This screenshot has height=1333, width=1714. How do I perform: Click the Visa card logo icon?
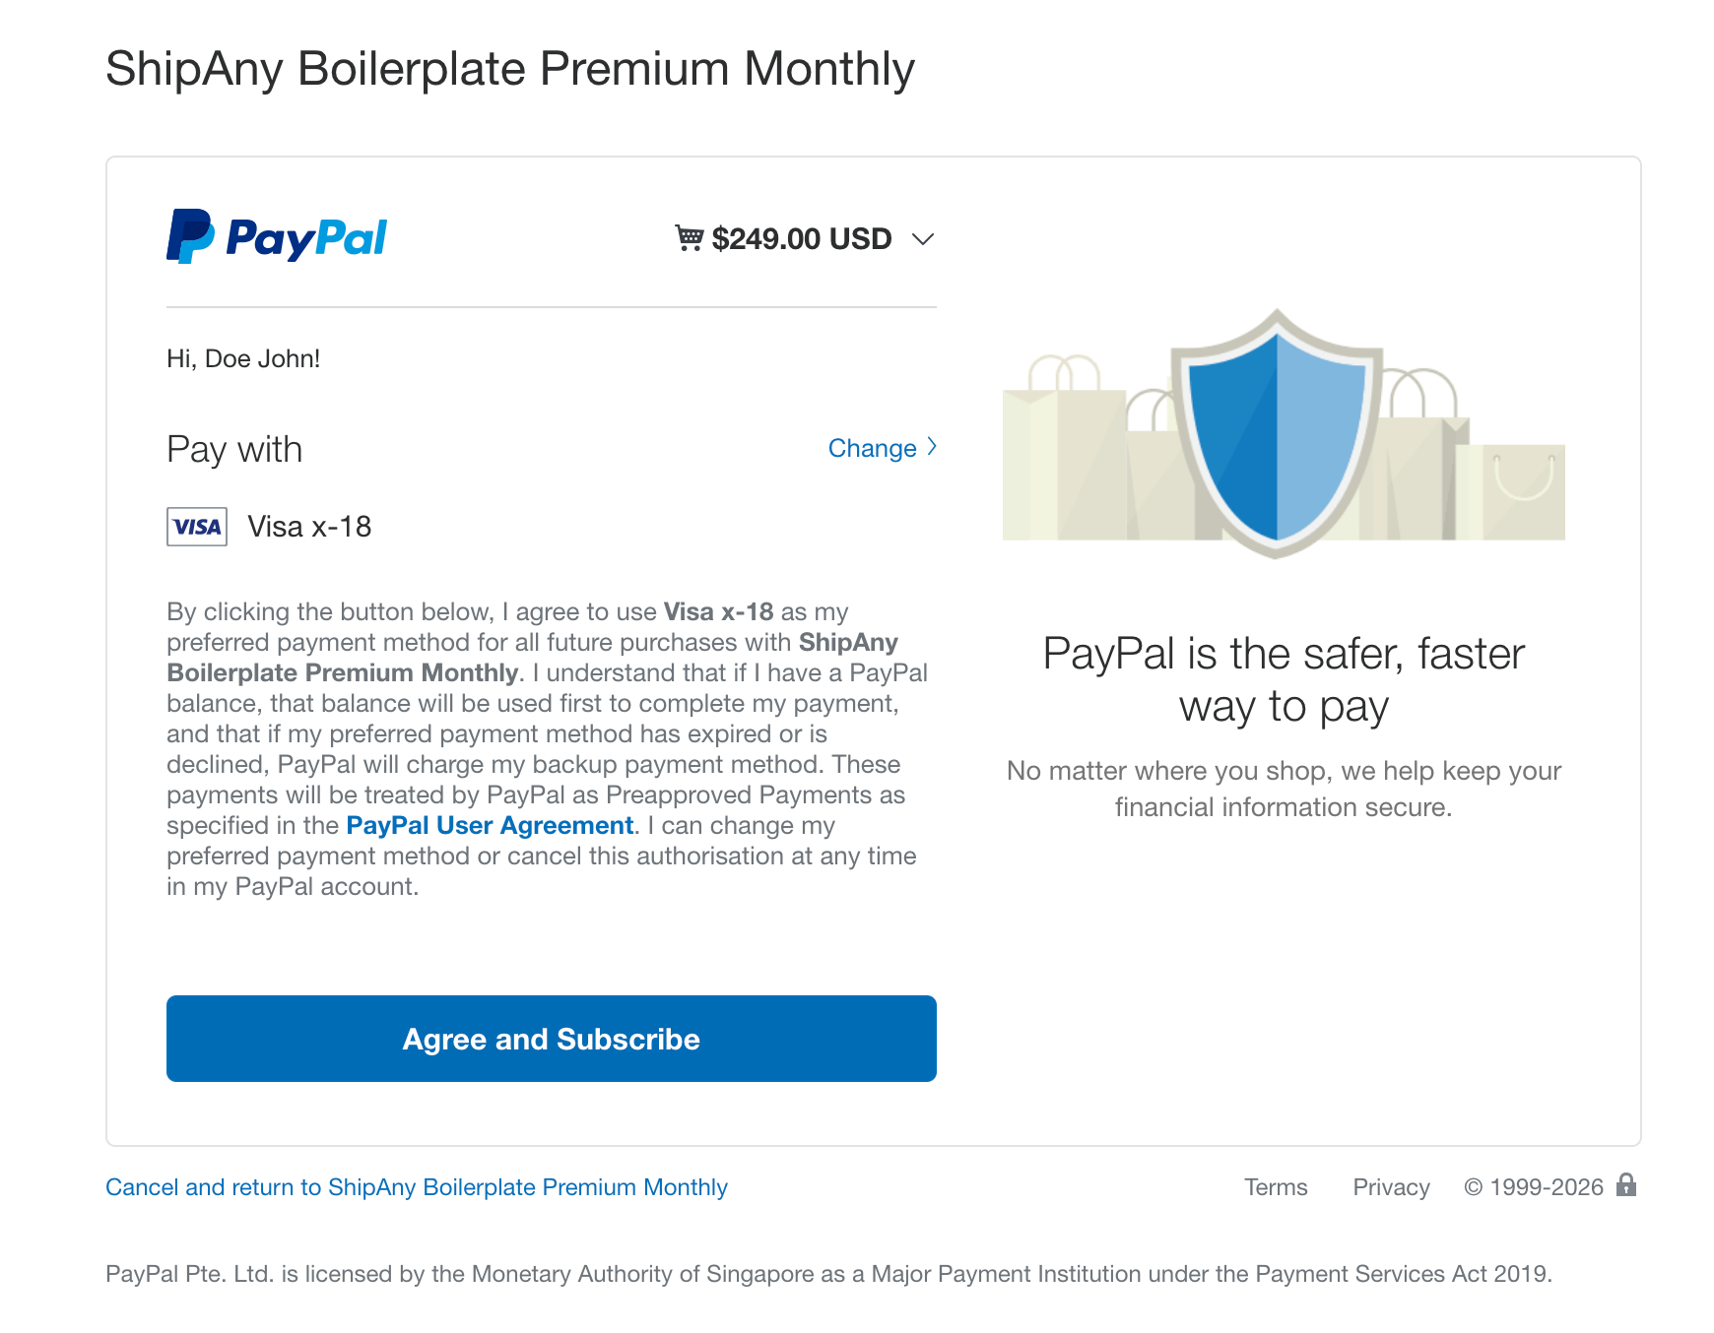pos(197,527)
